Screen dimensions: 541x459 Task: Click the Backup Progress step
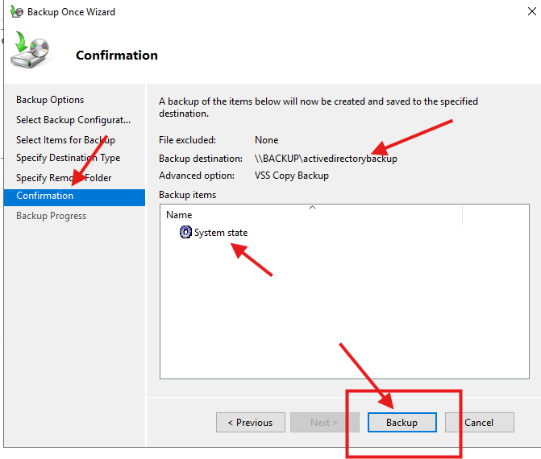click(51, 216)
